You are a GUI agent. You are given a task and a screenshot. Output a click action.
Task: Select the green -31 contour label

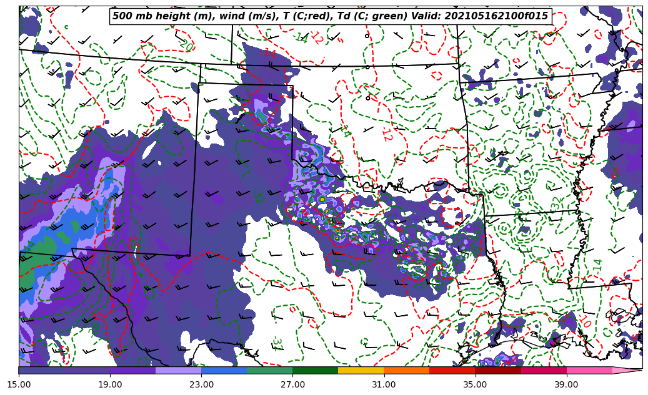(x=277, y=344)
